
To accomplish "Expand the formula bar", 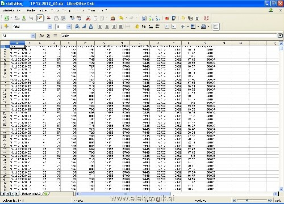I will pyautogui.click(x=281, y=36).
